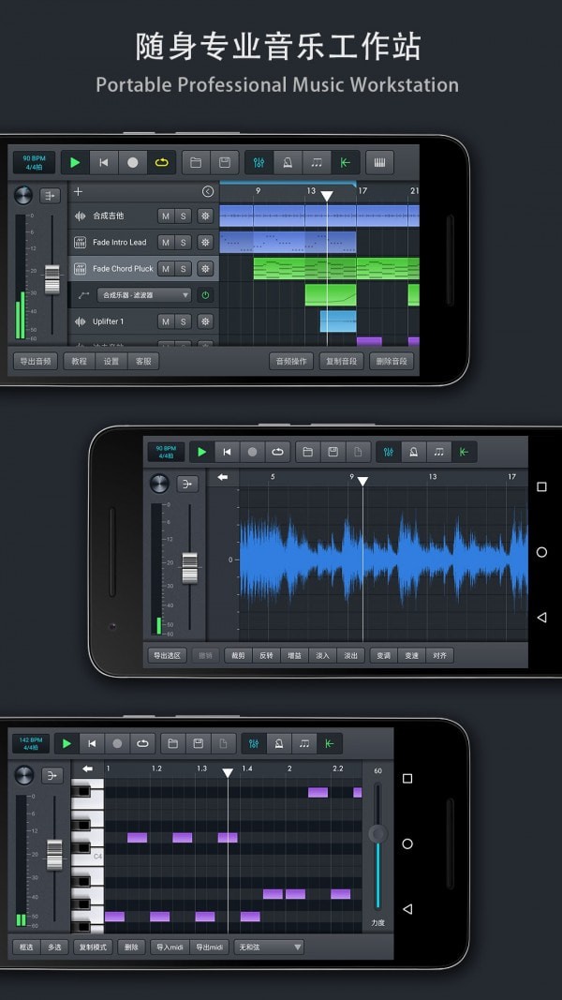Open settings gear for 合成吉他 track
This screenshot has height=1000, width=562.
tap(205, 216)
